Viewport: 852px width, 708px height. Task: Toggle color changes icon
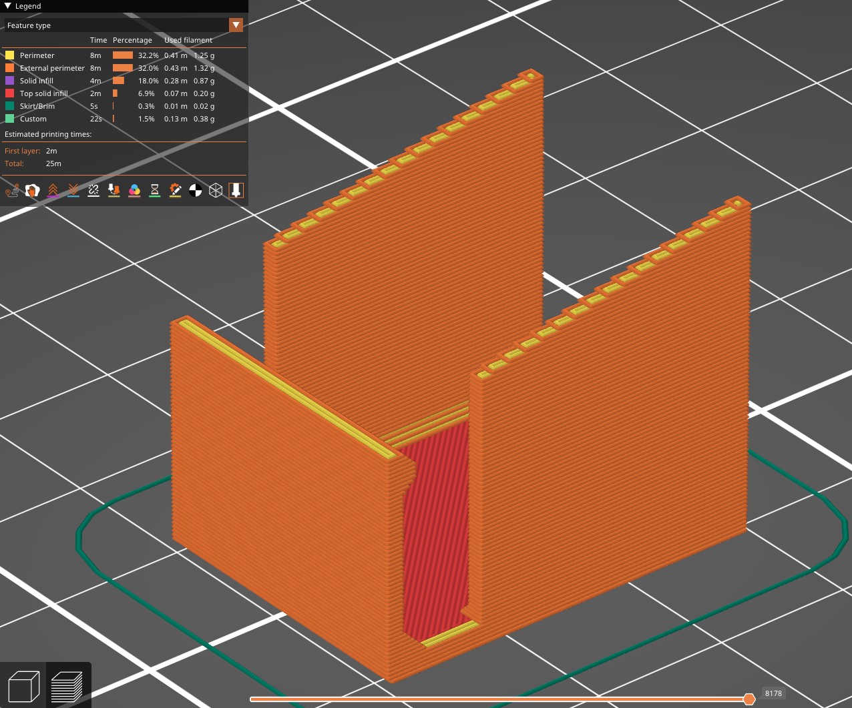(134, 191)
